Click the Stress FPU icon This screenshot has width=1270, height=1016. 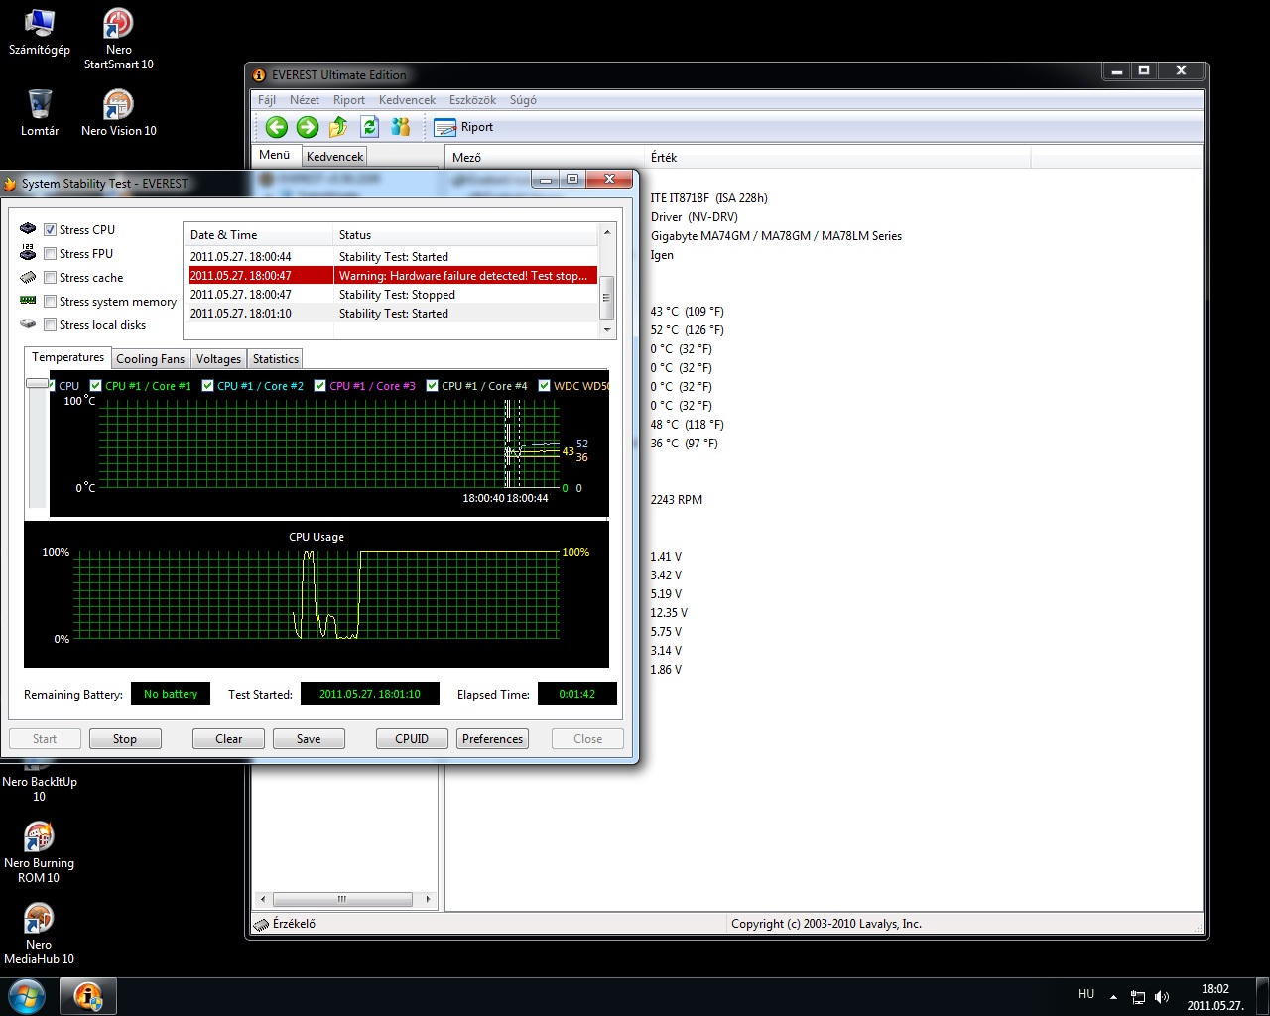(x=28, y=253)
